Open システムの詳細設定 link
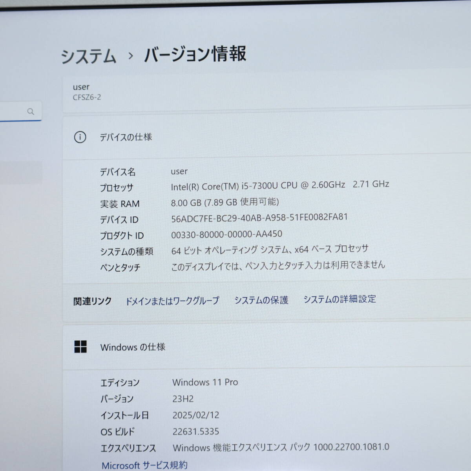Screen dimensions: 471x471 [340, 299]
